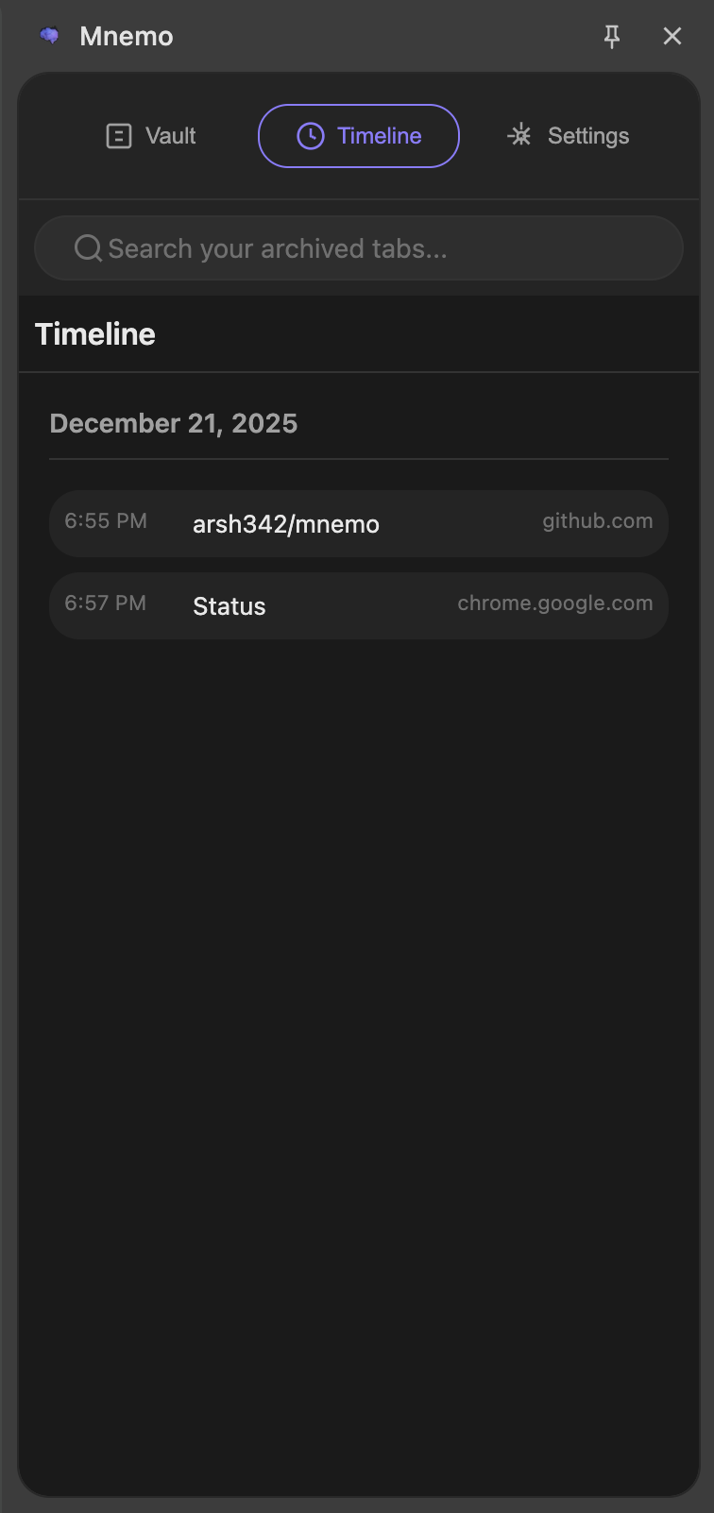Click the 6:57 PM timestamp
Image resolution: width=714 pixels, height=1513 pixels.
click(x=106, y=603)
